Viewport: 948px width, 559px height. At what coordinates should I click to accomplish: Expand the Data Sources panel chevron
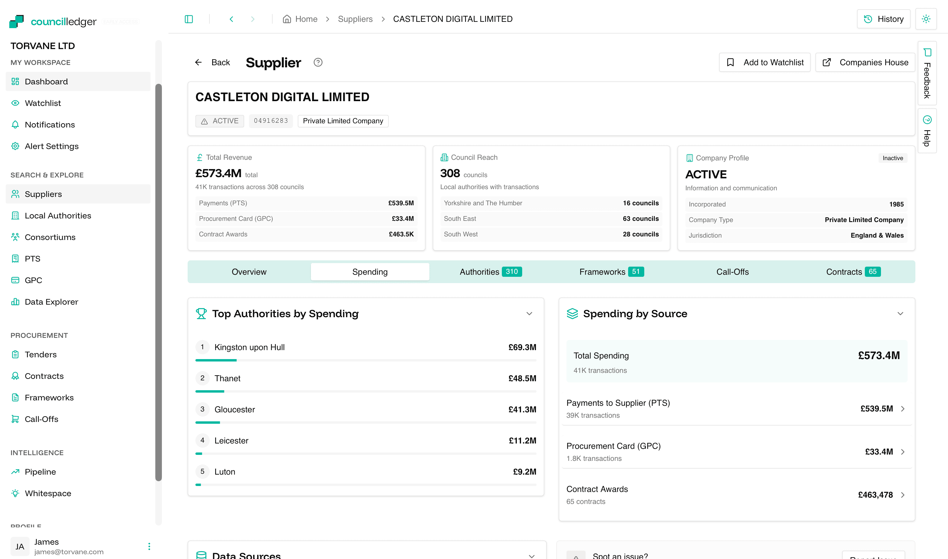pyautogui.click(x=531, y=556)
